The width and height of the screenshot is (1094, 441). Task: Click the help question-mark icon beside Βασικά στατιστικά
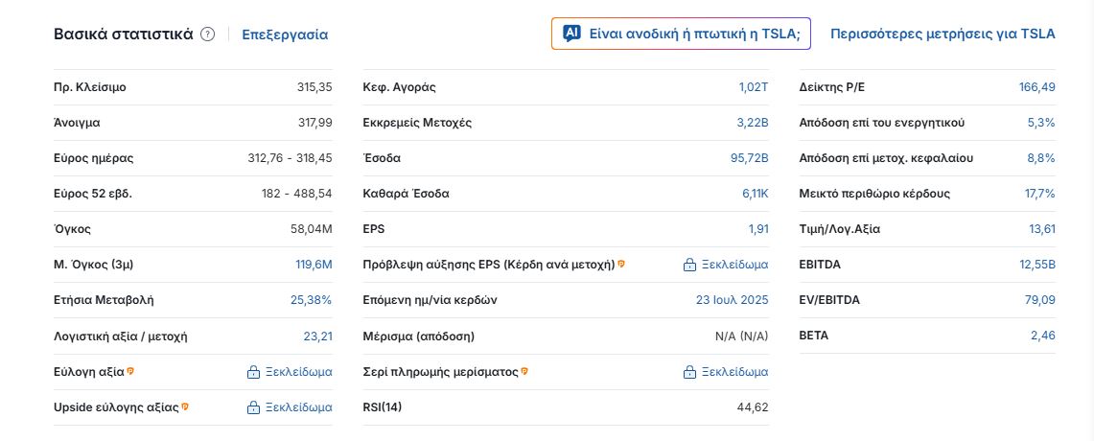click(x=207, y=35)
